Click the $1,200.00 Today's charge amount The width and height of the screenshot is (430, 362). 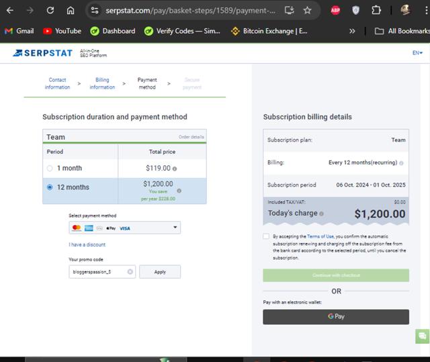coord(380,214)
